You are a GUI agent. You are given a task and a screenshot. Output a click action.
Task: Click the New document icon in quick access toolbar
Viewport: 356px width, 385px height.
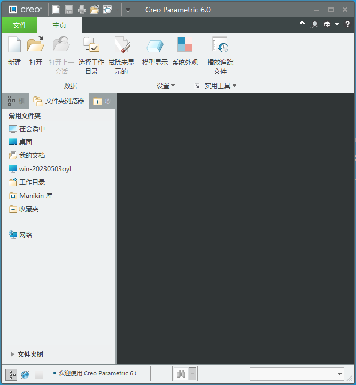[x=57, y=10]
